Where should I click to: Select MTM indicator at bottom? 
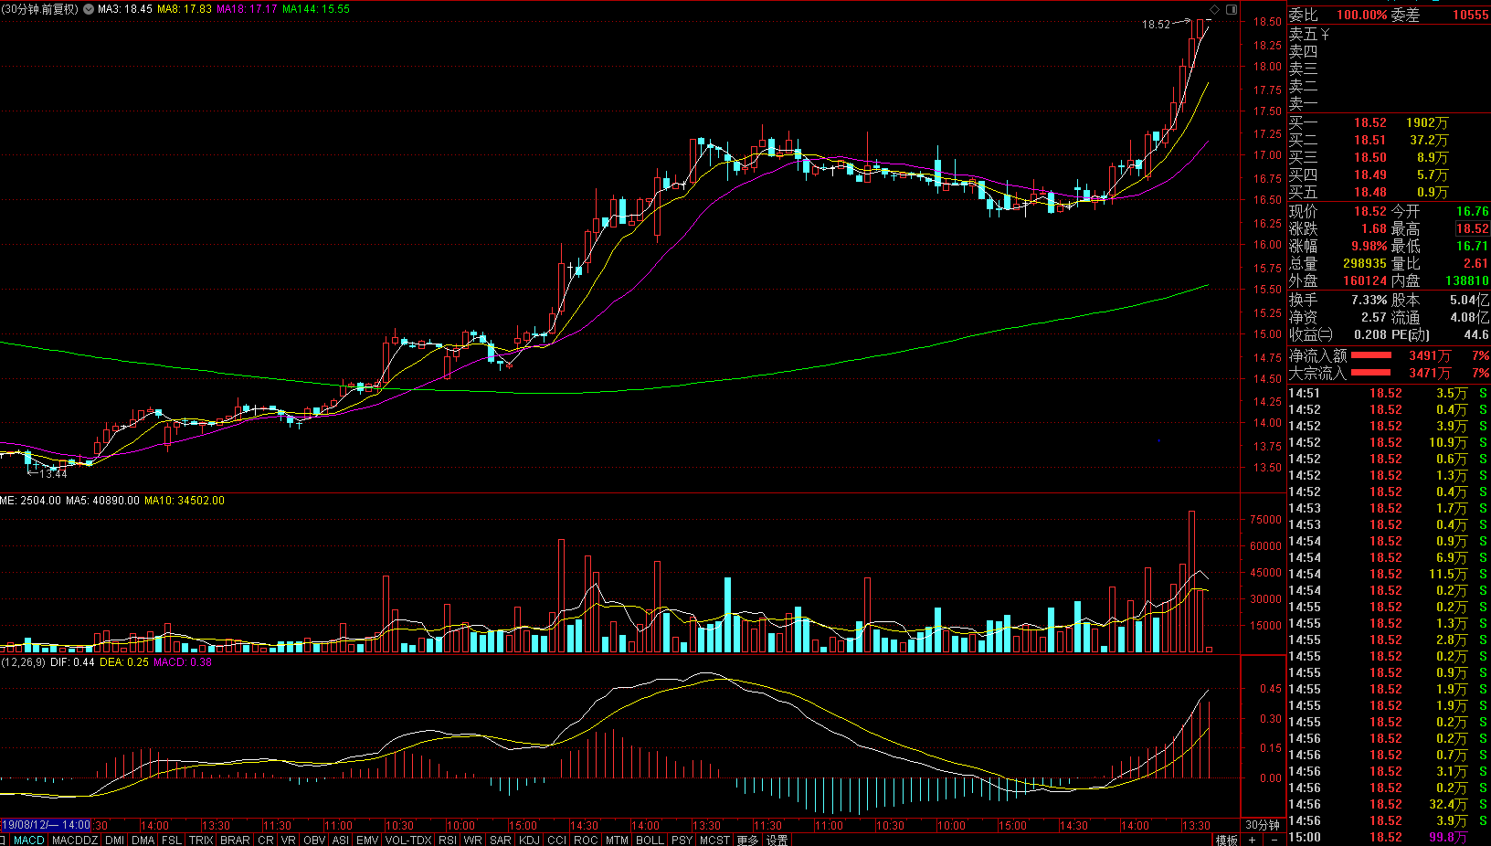617,840
